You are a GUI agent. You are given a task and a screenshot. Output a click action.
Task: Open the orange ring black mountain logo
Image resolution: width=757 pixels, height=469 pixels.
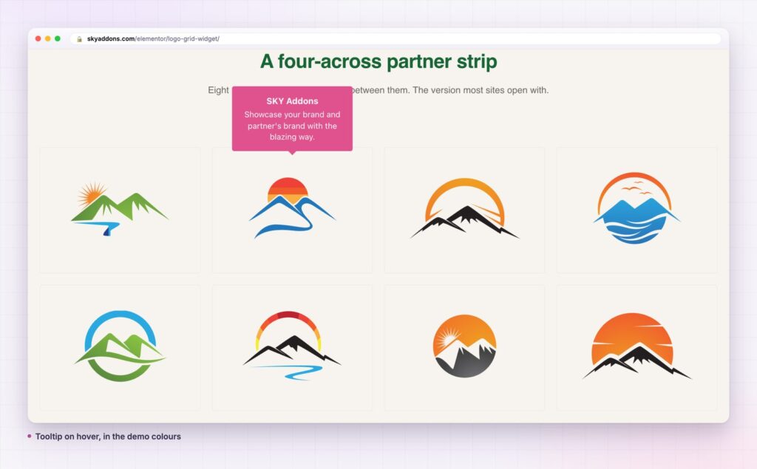(464, 208)
